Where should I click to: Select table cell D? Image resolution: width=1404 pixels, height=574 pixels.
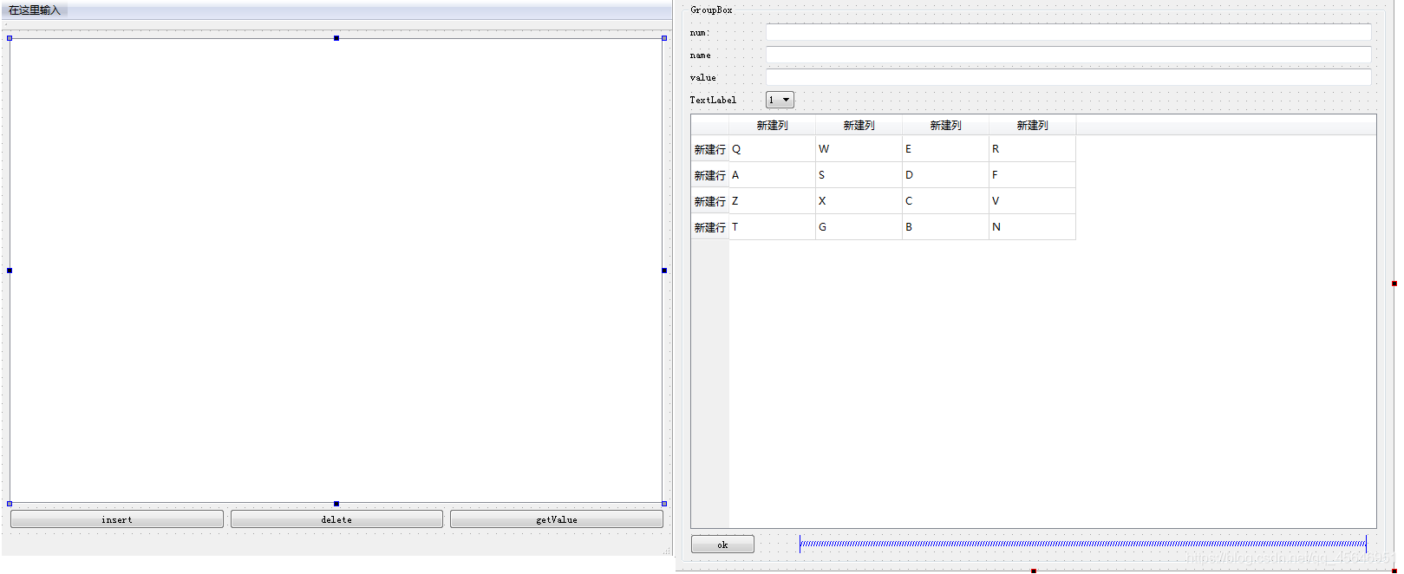tap(945, 175)
